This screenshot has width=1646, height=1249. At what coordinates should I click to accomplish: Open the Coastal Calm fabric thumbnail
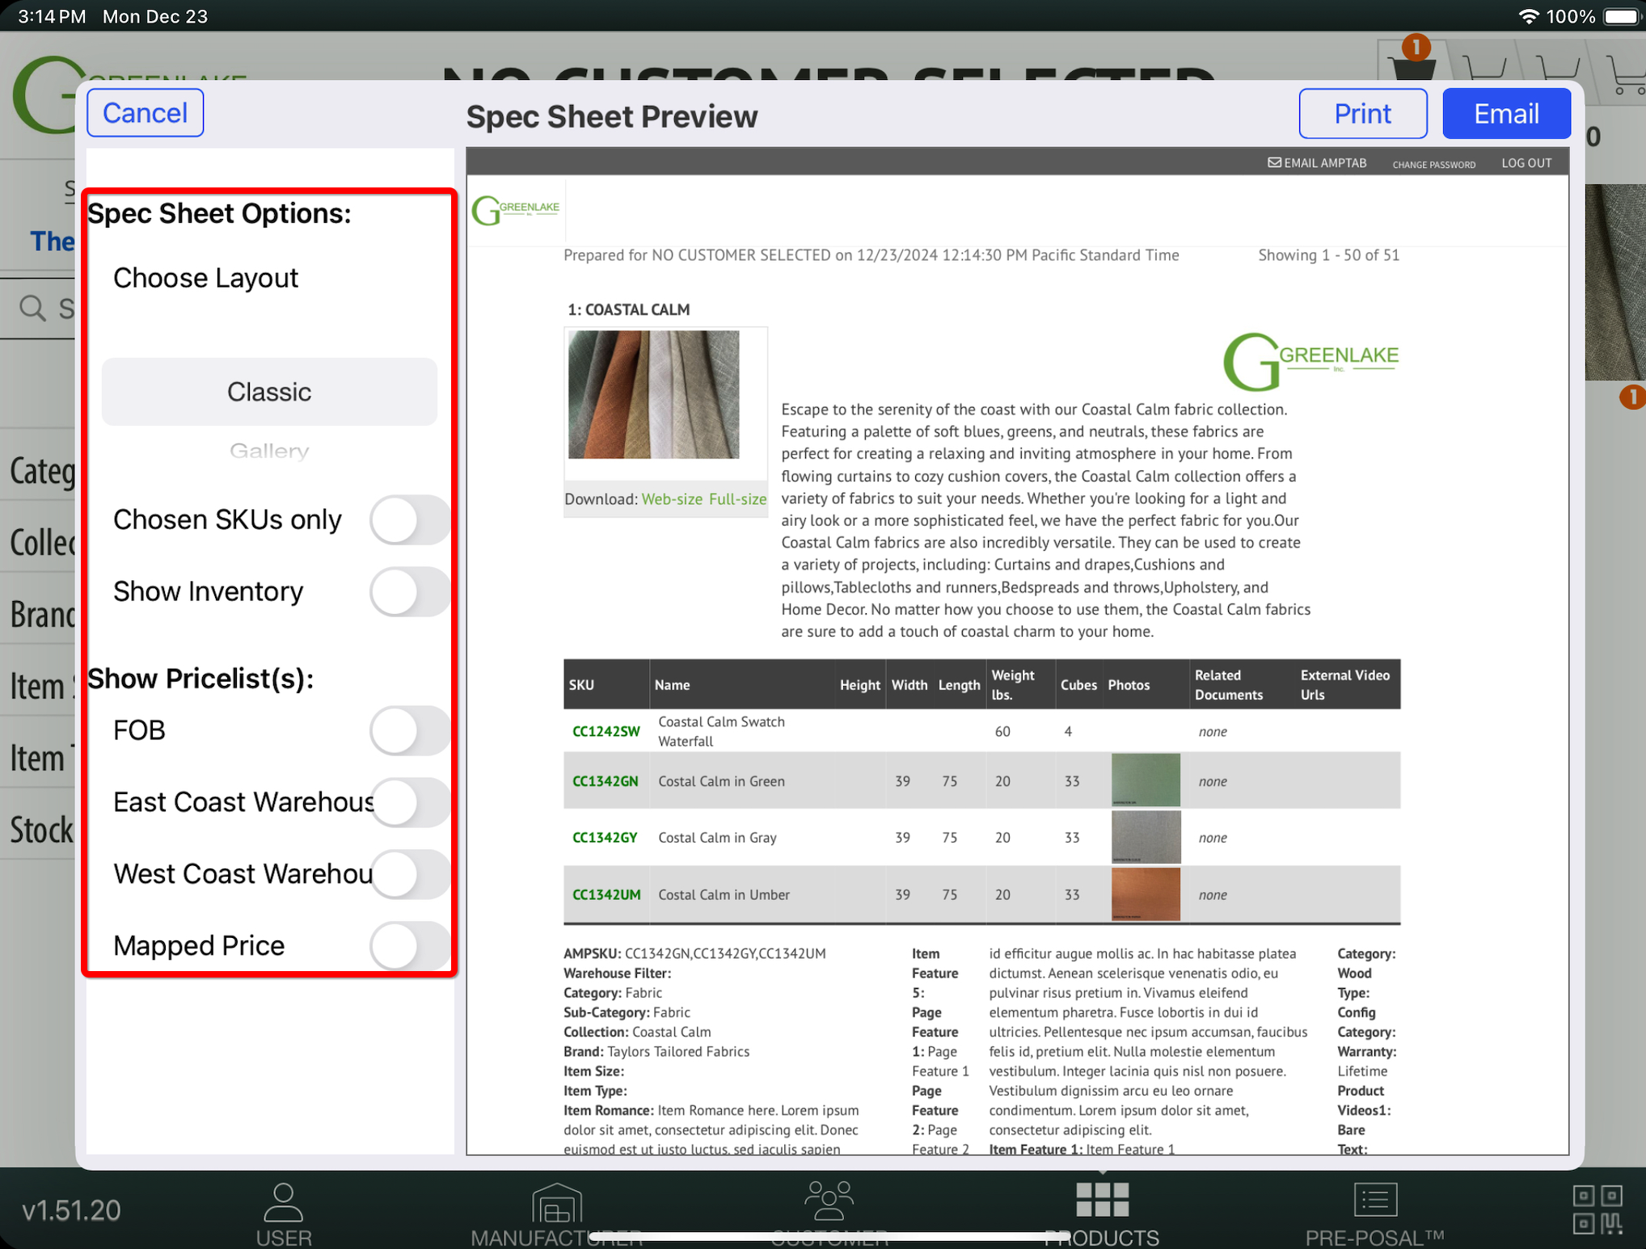[x=653, y=395]
